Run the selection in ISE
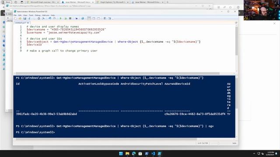The image size is (280, 157). 65,18
